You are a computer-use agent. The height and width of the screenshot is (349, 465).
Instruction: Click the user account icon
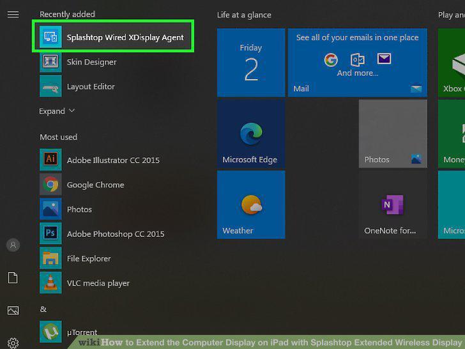coord(13,245)
